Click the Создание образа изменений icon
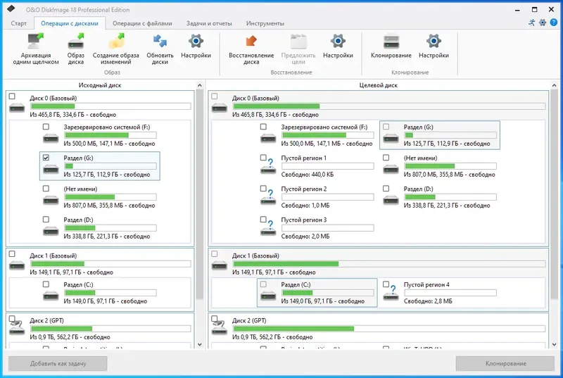 point(116,42)
